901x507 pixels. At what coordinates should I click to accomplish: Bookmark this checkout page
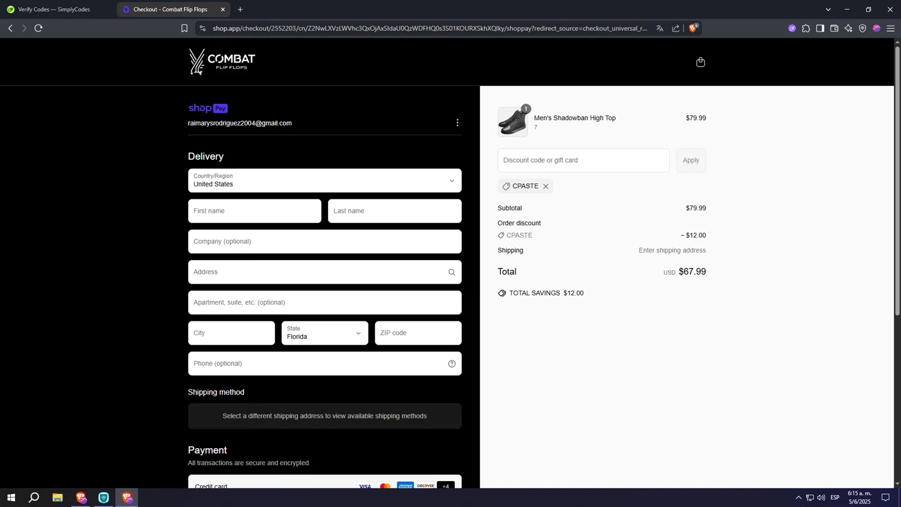(x=184, y=28)
